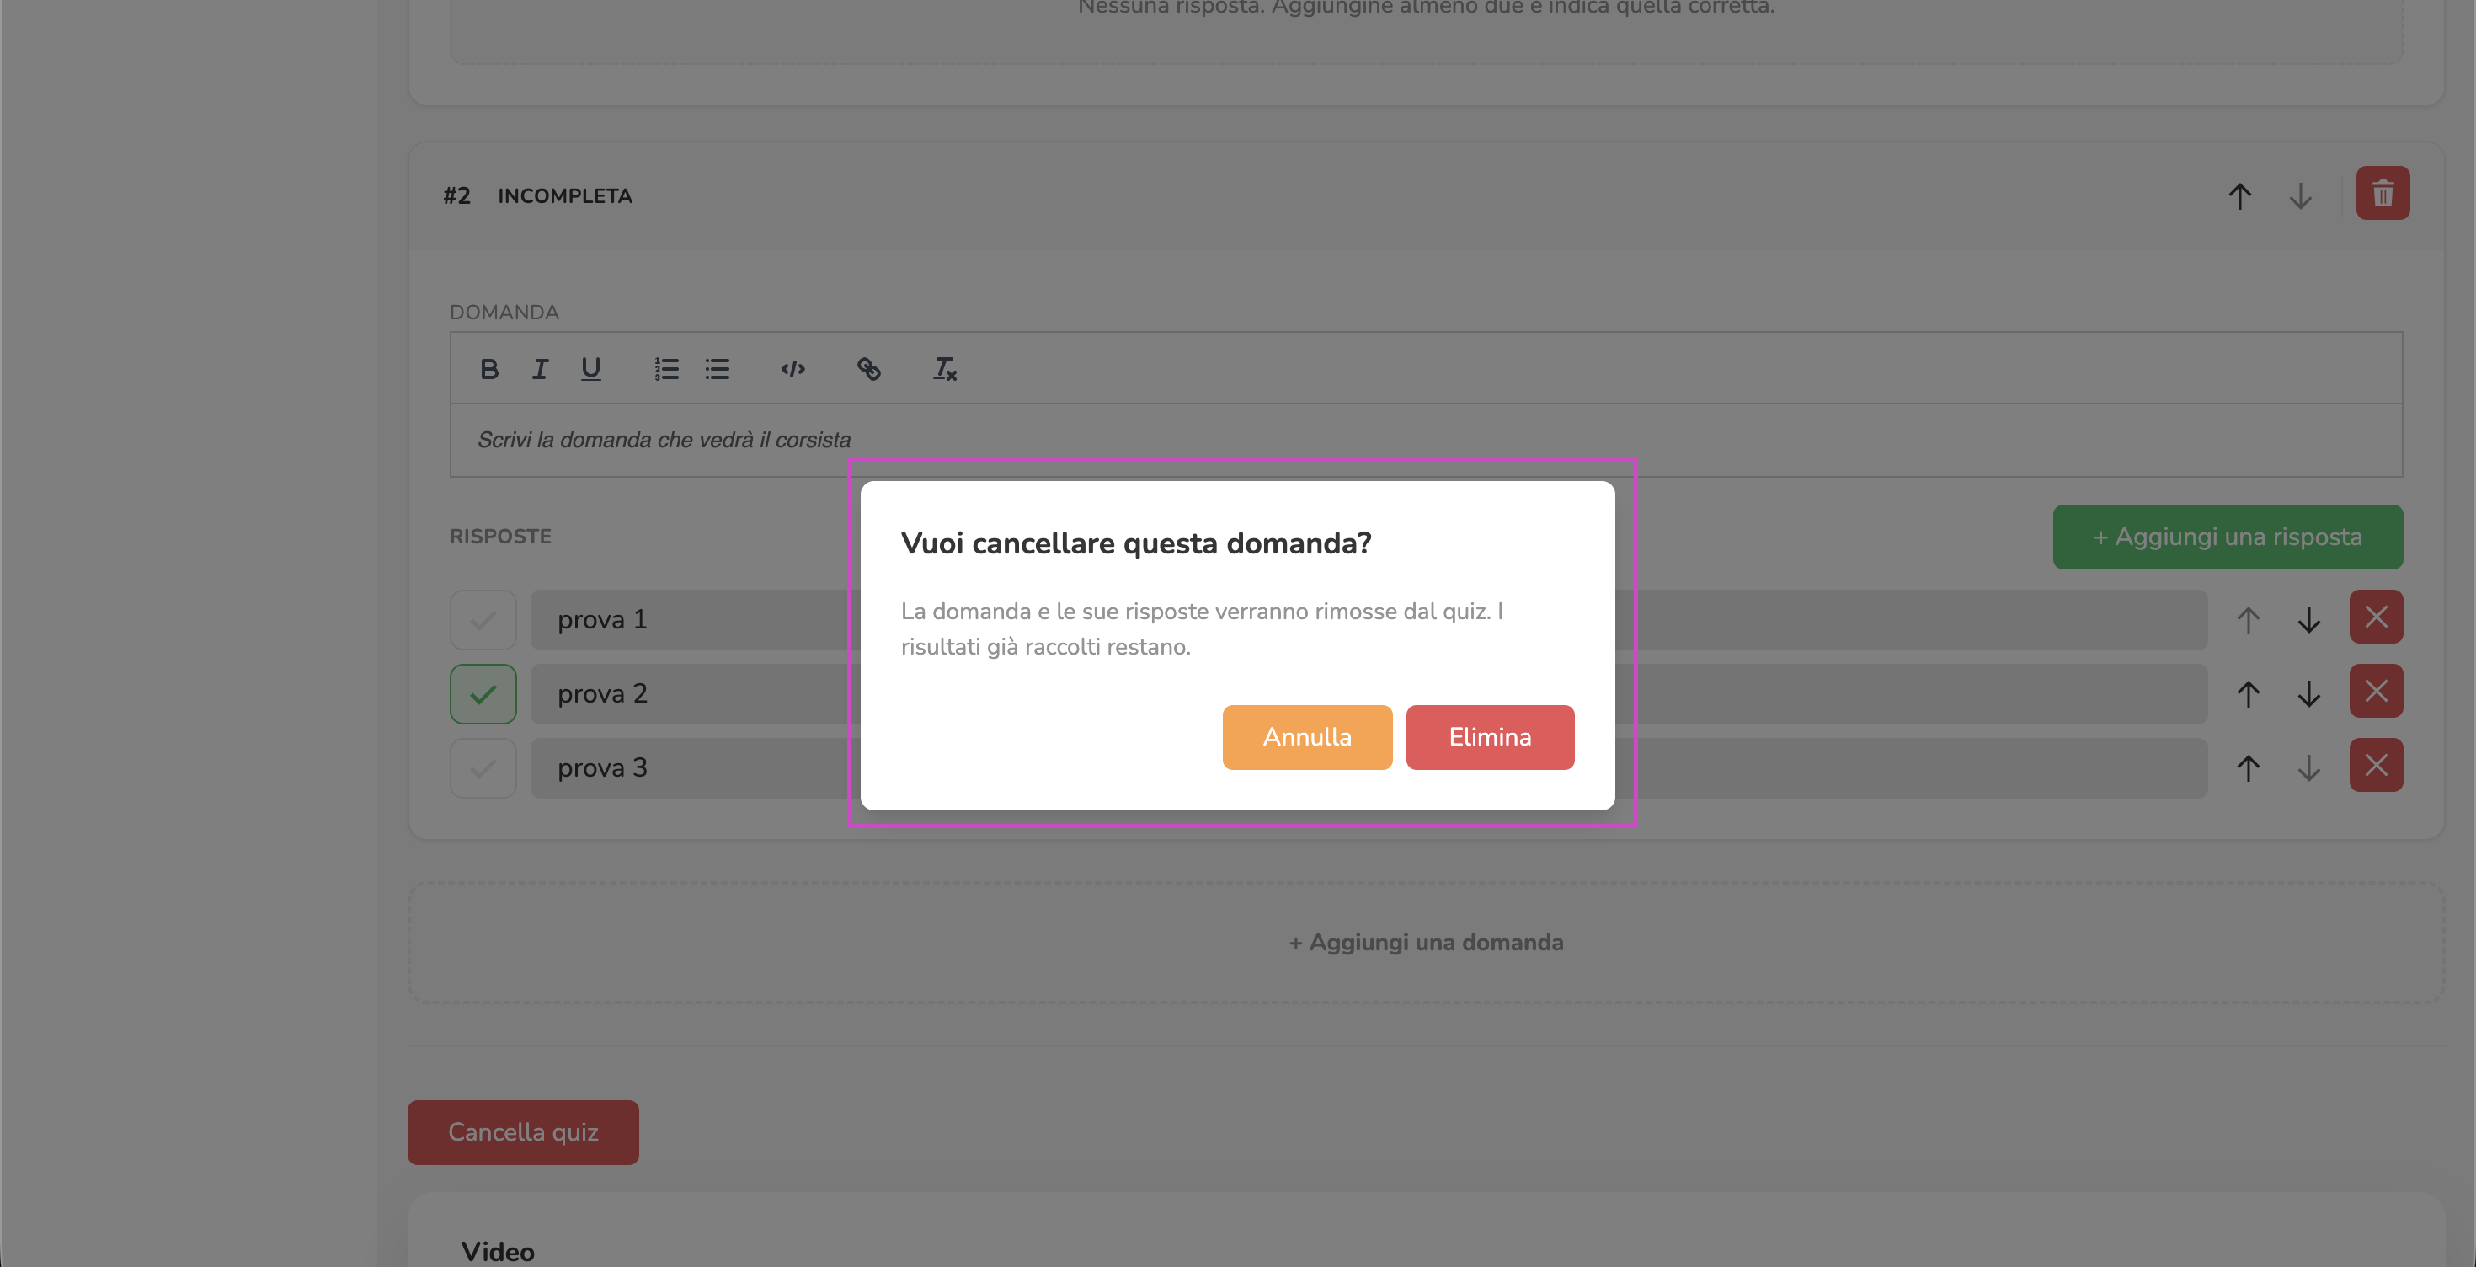Screen dimensions: 2476x1267
Task: Toggle bold formatting in the question editor
Action: (489, 369)
